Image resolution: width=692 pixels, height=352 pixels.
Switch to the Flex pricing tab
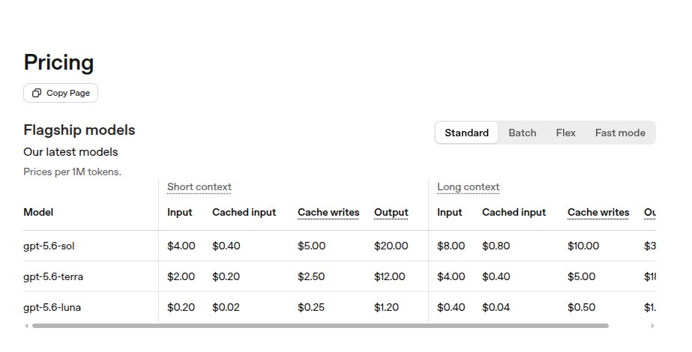pos(565,133)
